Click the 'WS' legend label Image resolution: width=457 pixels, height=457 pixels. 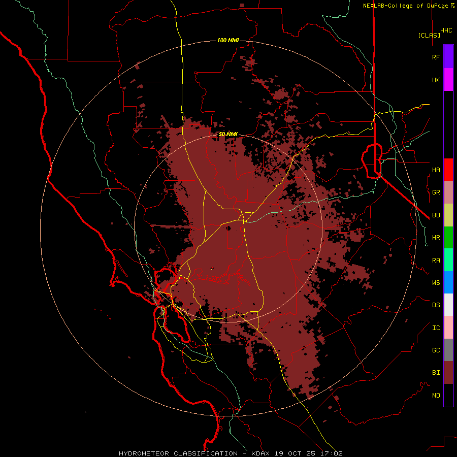(436, 282)
